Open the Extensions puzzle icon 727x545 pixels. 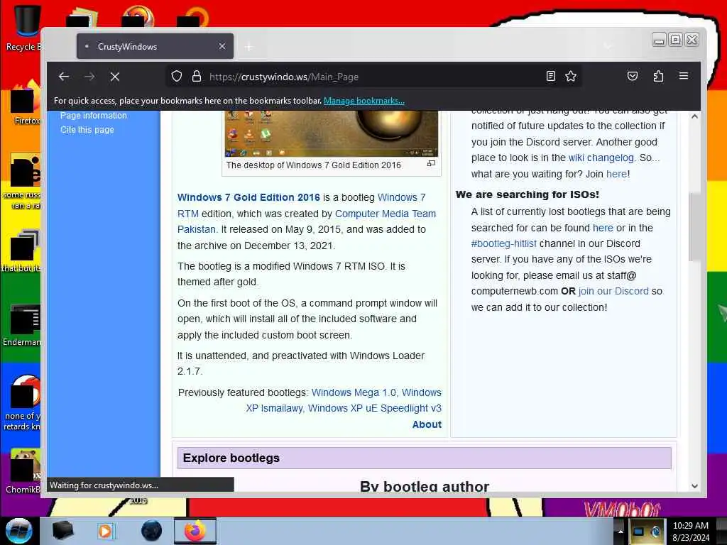pyautogui.click(x=658, y=76)
